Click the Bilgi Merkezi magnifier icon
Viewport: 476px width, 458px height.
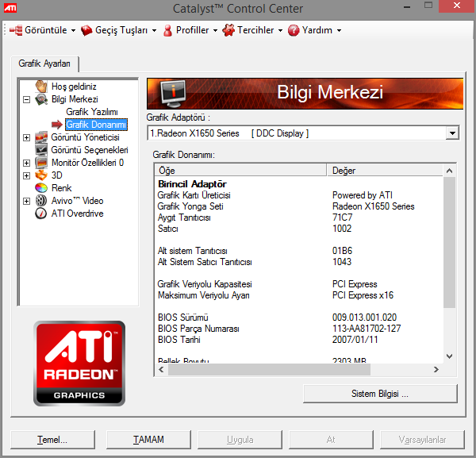(41, 99)
